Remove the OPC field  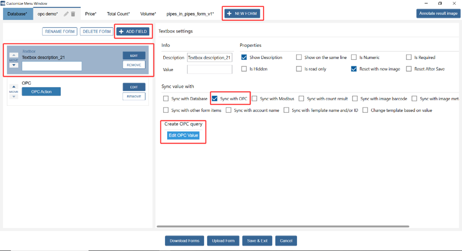[134, 96]
